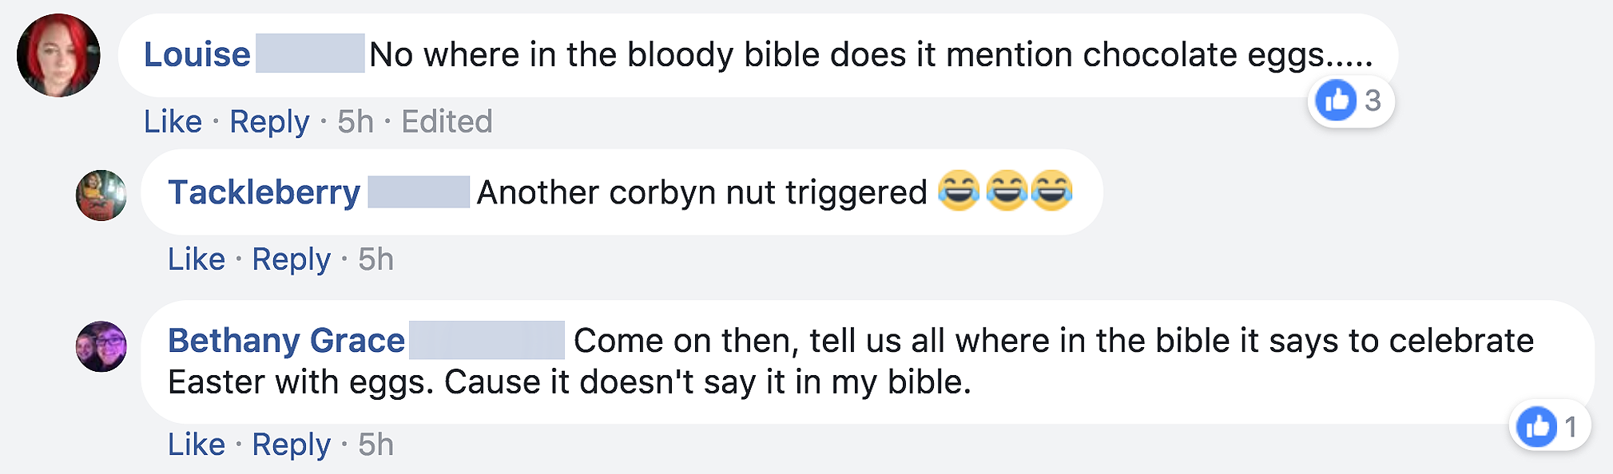Viewport: 1613px width, 474px height.
Task: Click the "Another corbyn nut triggered" comment text
Action: [701, 192]
